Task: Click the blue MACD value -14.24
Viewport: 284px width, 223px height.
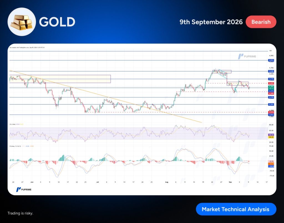Action: (x=271, y=166)
